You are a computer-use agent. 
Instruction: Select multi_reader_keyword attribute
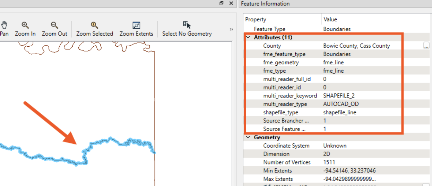(x=337, y=95)
